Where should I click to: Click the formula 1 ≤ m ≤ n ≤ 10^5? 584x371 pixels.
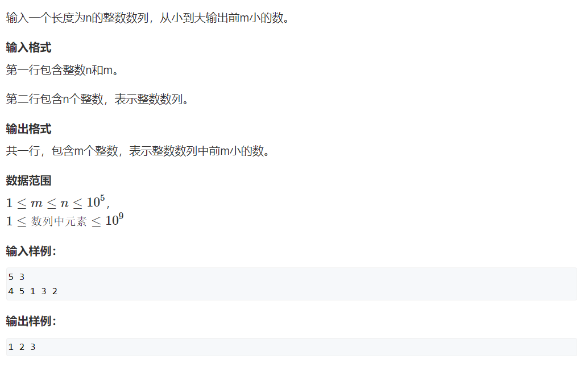[58, 203]
